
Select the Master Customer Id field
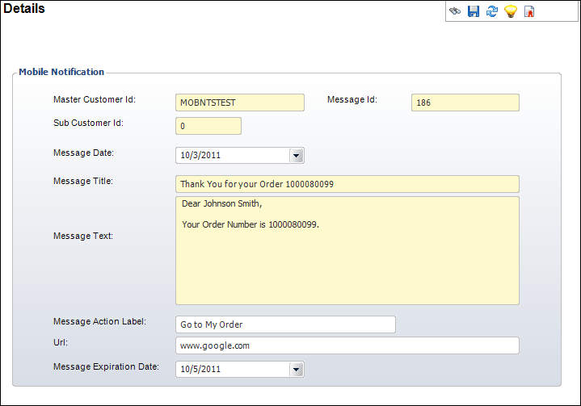coord(239,103)
